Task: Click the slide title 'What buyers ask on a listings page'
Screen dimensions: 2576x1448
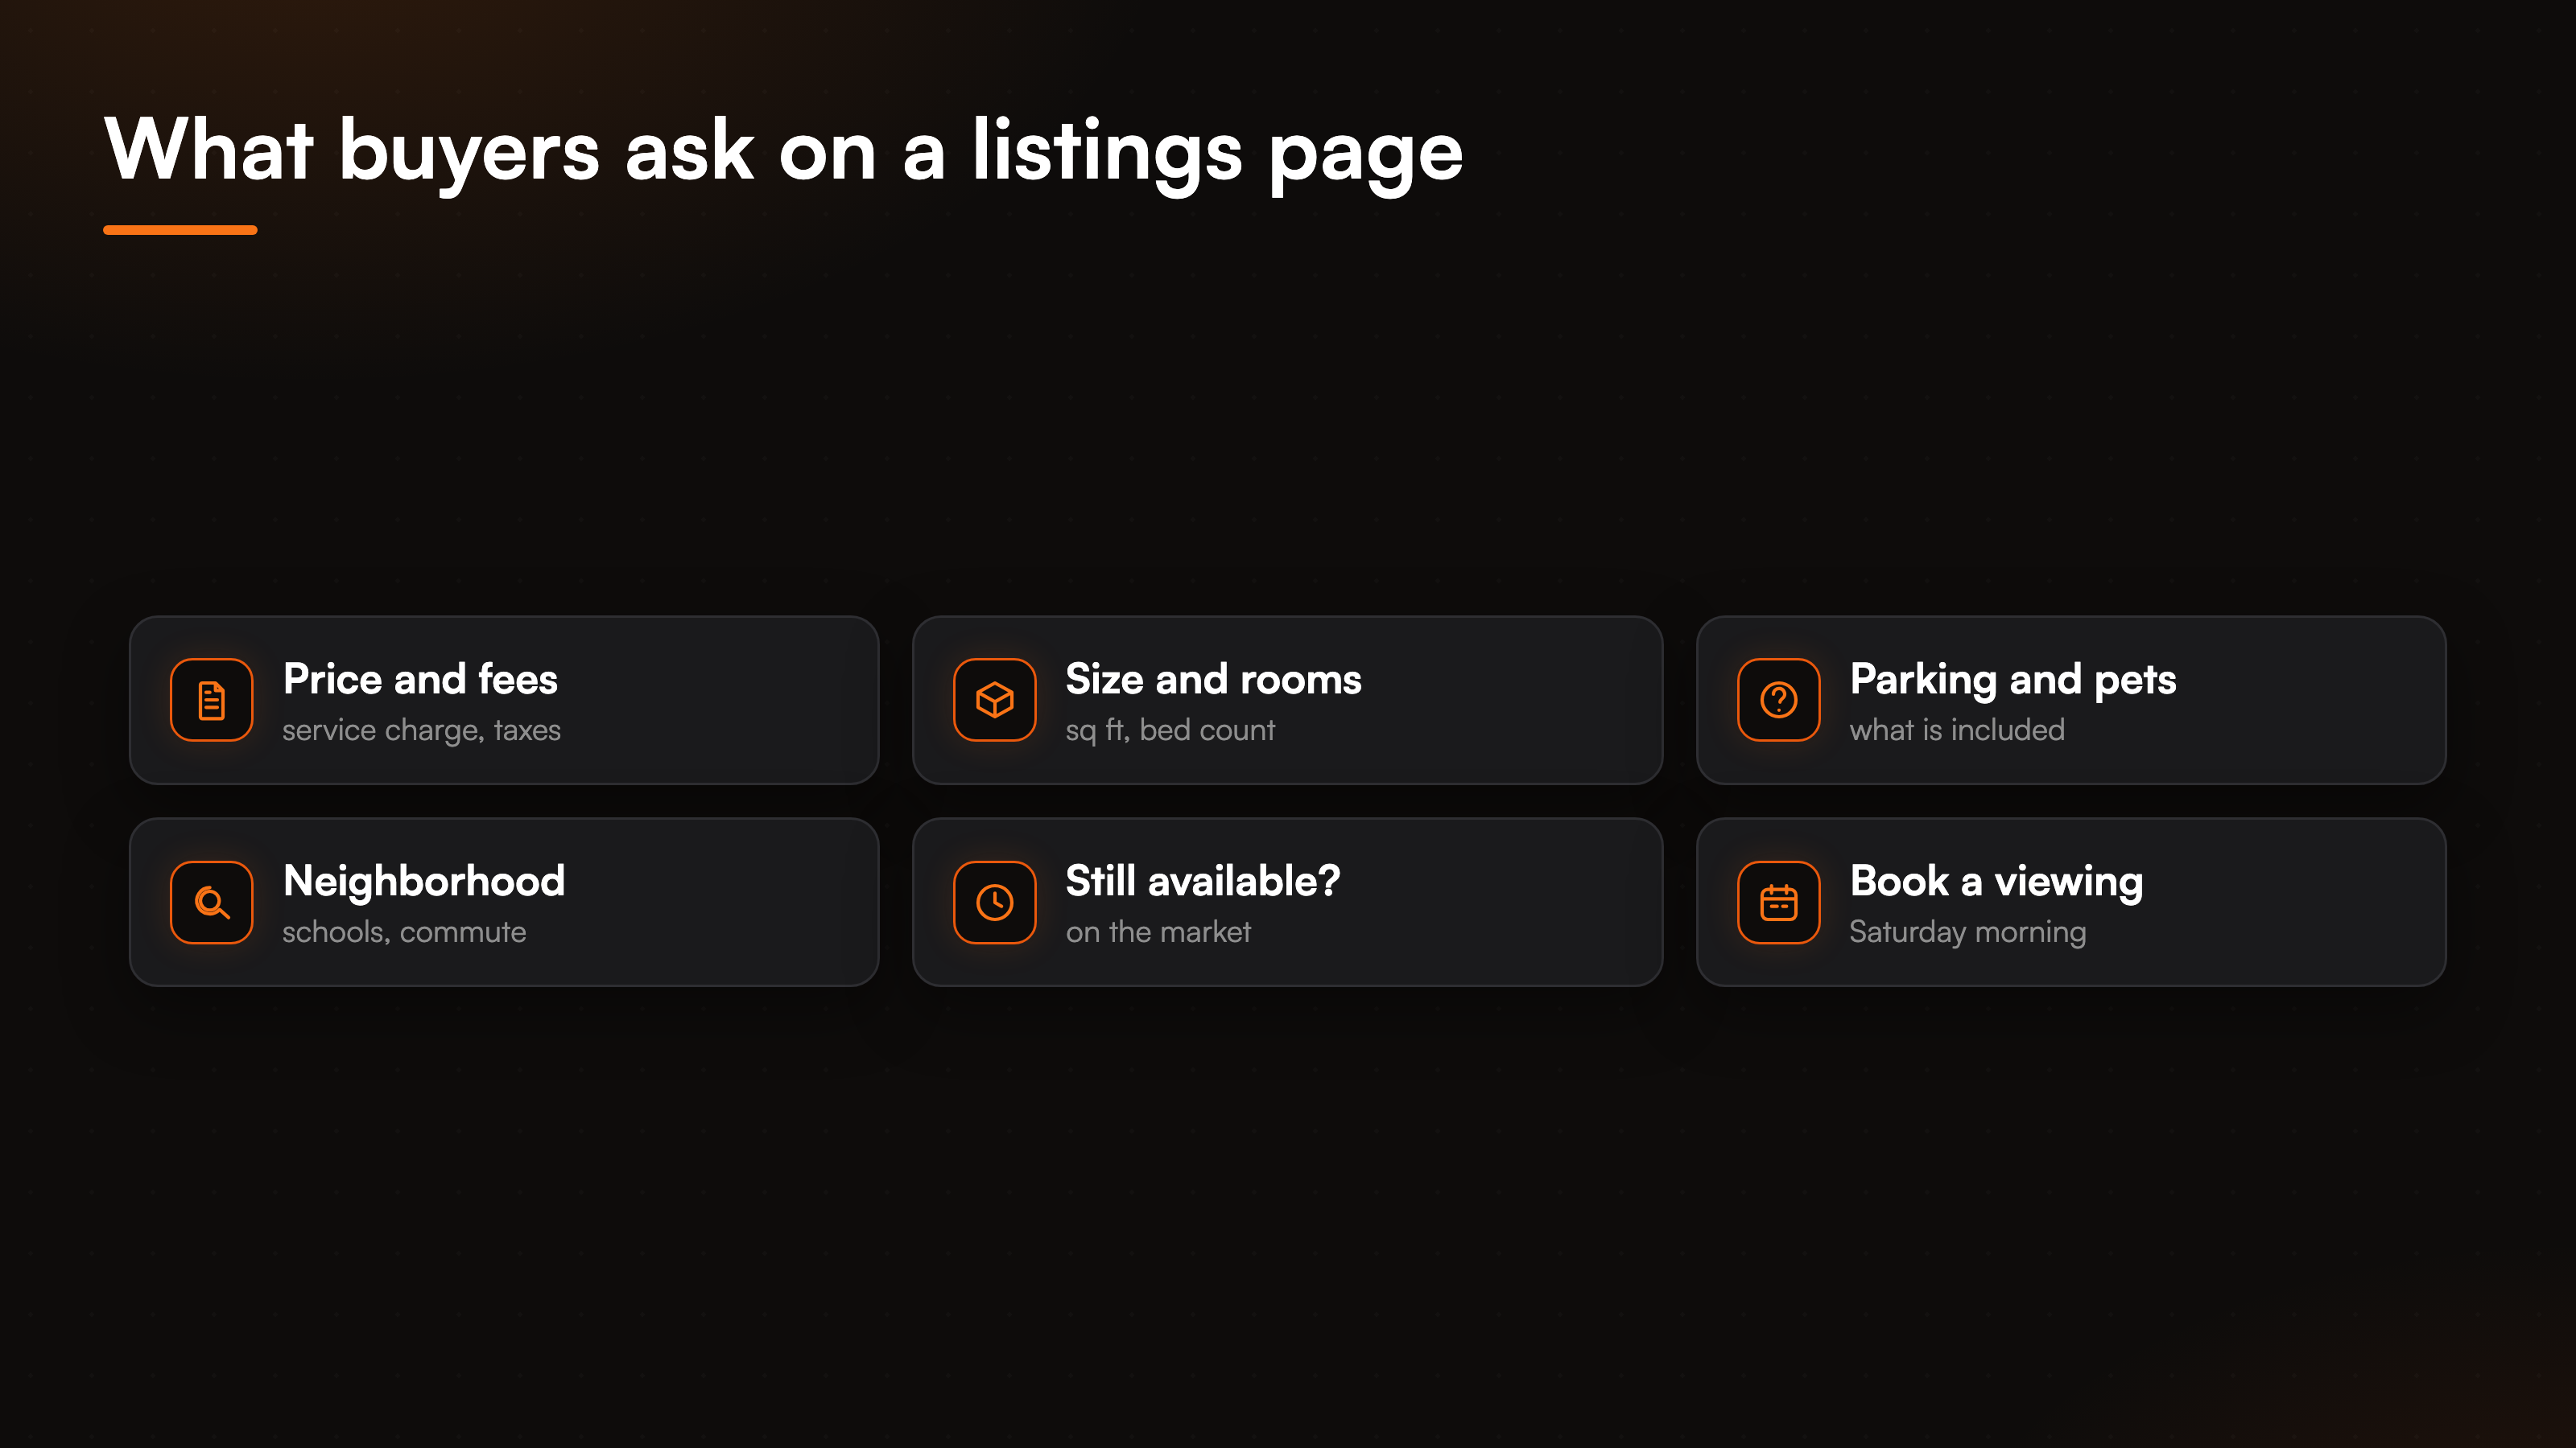Action: 783,152
